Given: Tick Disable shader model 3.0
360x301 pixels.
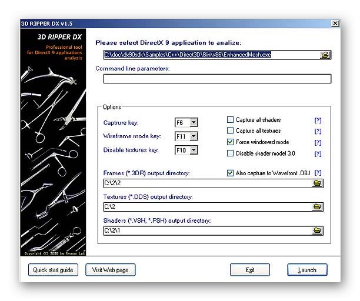Looking at the screenshot, I should 230,153.
